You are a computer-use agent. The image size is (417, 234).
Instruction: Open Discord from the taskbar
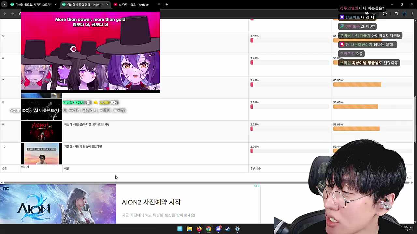218,229
